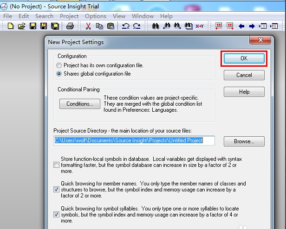Click the Go Back blue arrow icon
Image resolution: width=286 pixels, height=229 pixels.
[241, 26]
